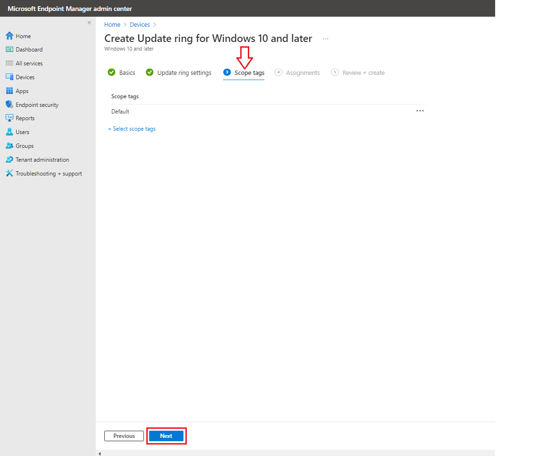Click the Windows 10 and later subtitle

(129, 49)
